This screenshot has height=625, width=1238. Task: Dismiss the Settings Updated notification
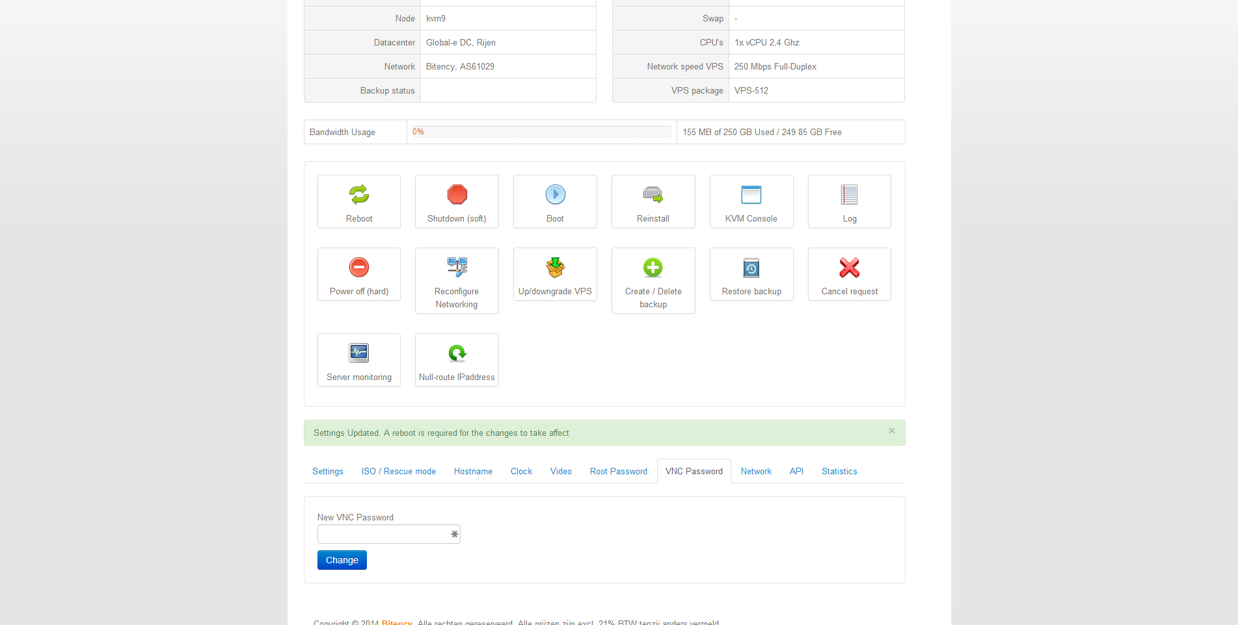[891, 431]
